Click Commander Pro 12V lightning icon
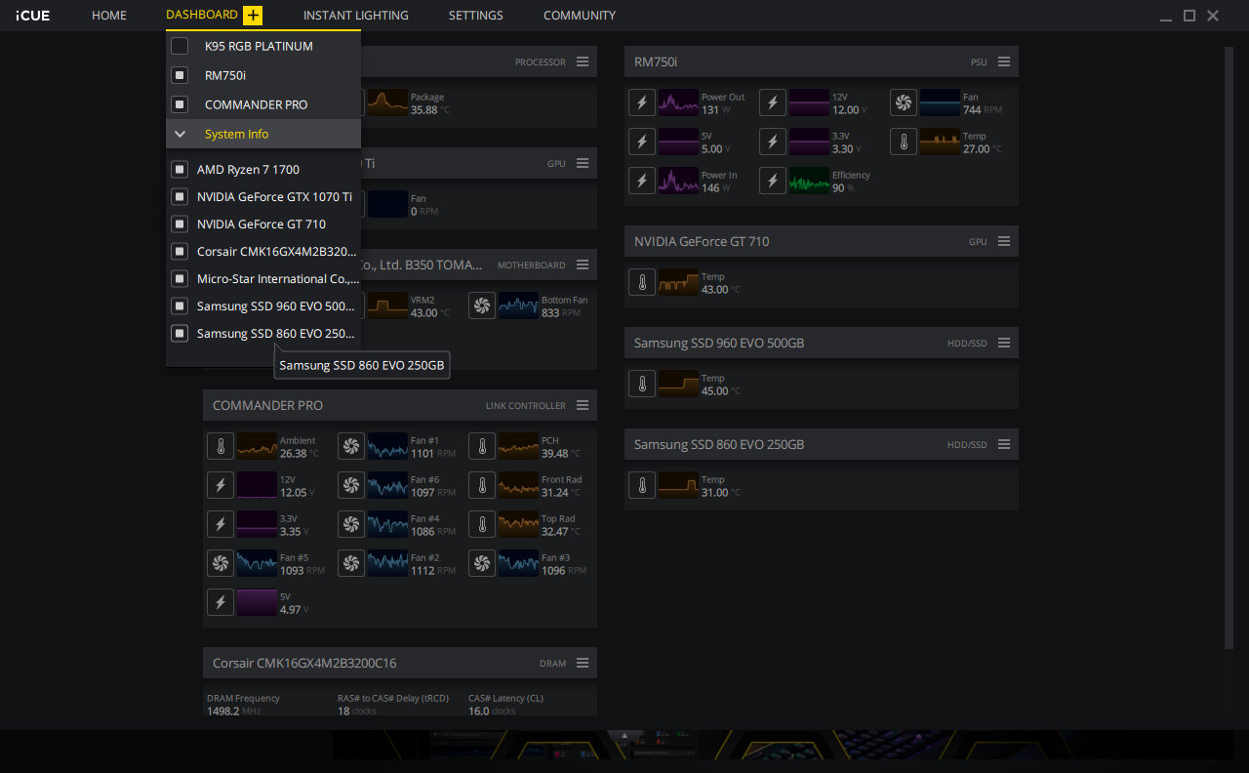The width and height of the screenshot is (1249, 773). coord(221,485)
